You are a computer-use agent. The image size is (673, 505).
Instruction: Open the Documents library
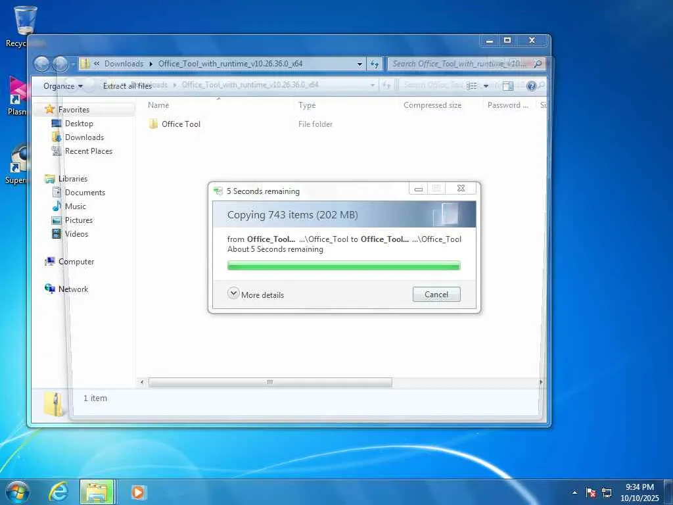click(85, 193)
